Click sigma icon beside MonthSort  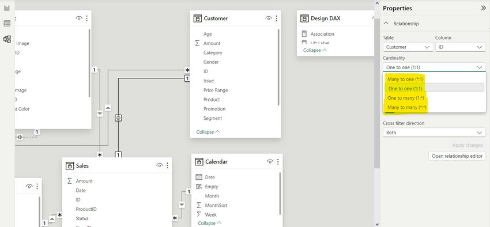click(199, 205)
